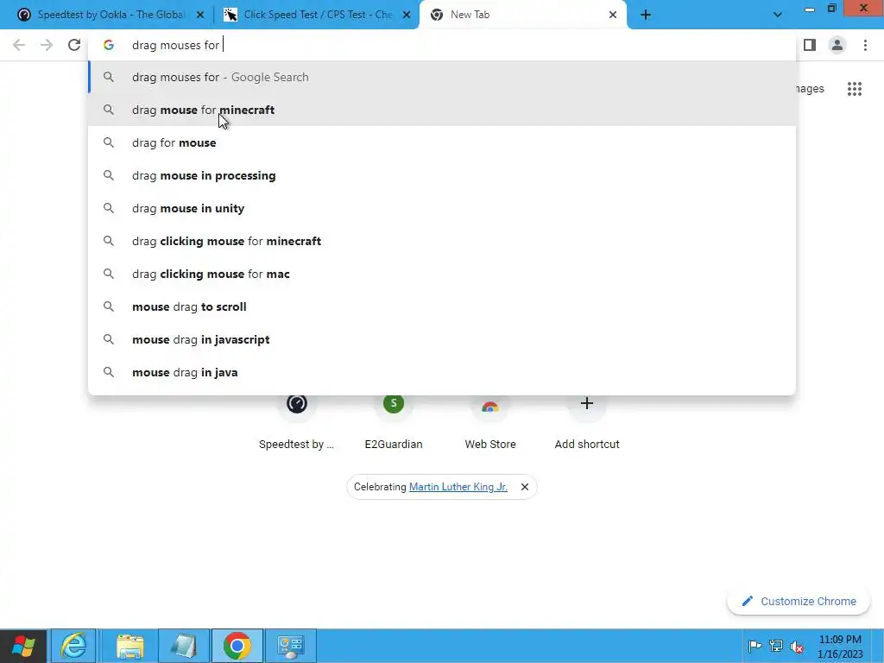Image resolution: width=884 pixels, height=663 pixels.
Task: Click the Action Center flag tray icon
Action: pos(755,646)
